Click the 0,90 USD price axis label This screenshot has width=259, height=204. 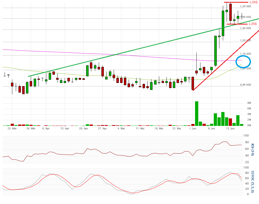tap(245, 85)
